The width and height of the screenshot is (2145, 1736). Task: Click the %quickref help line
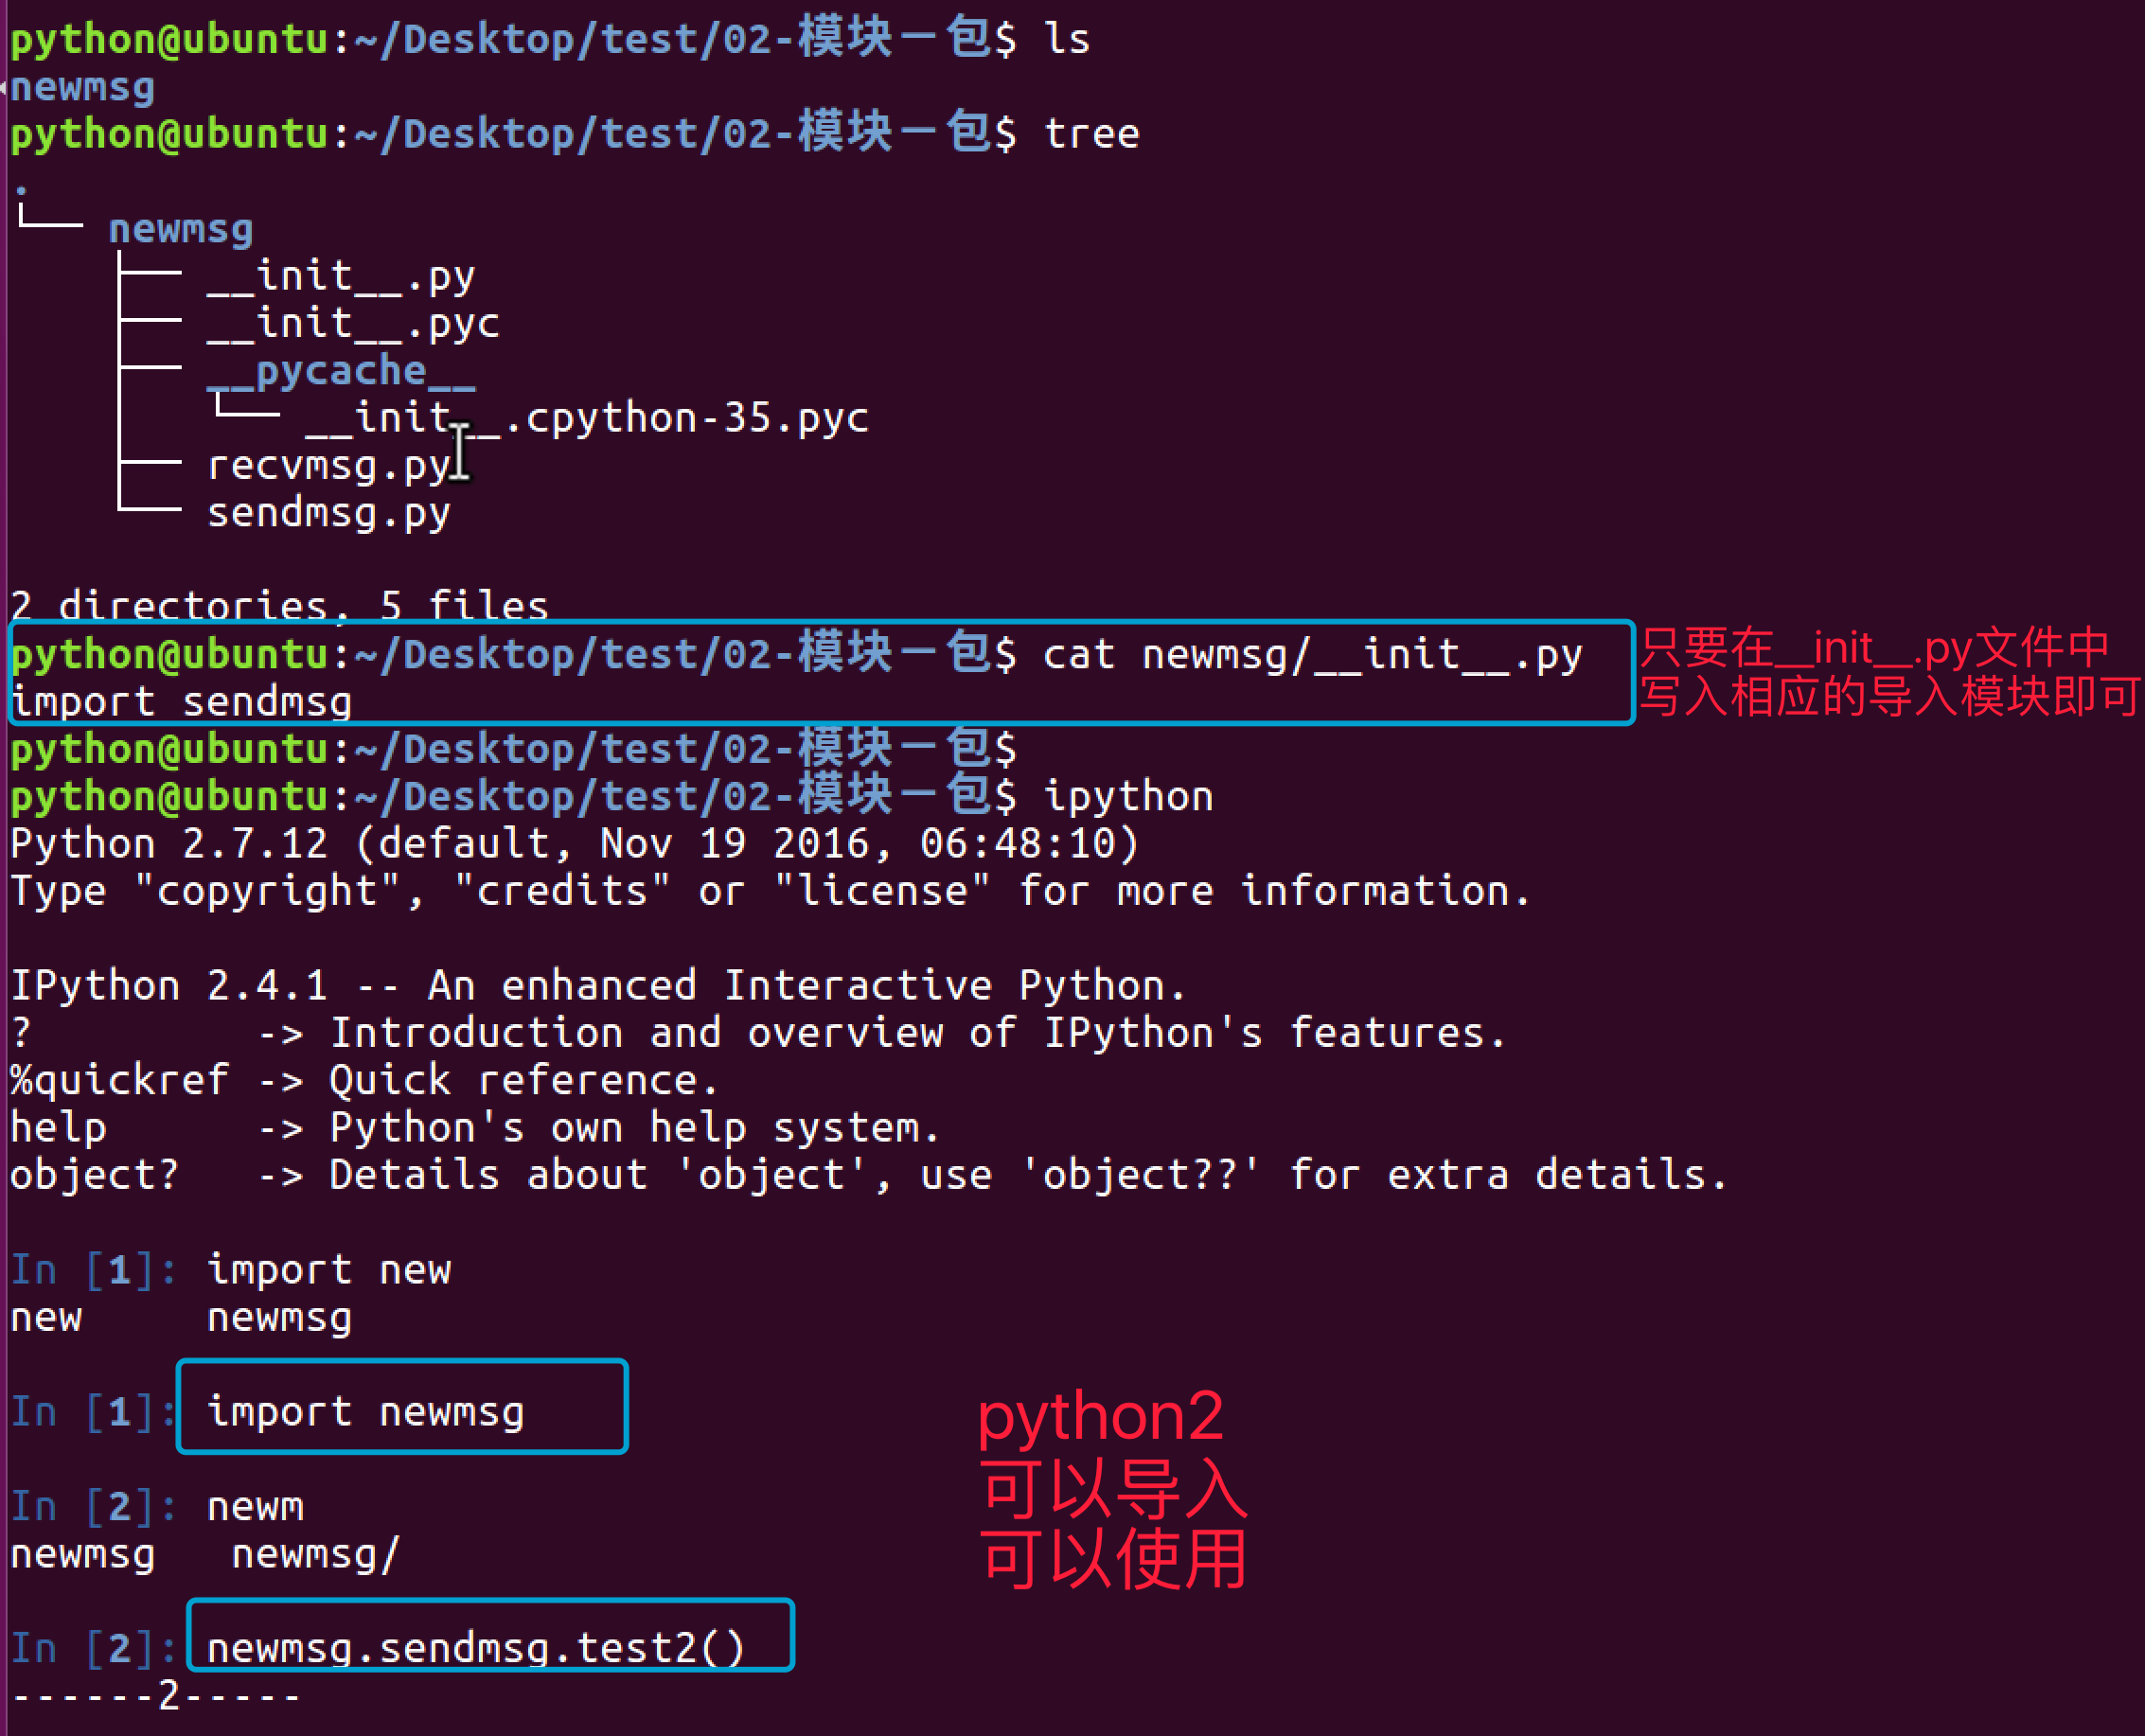[364, 1081]
